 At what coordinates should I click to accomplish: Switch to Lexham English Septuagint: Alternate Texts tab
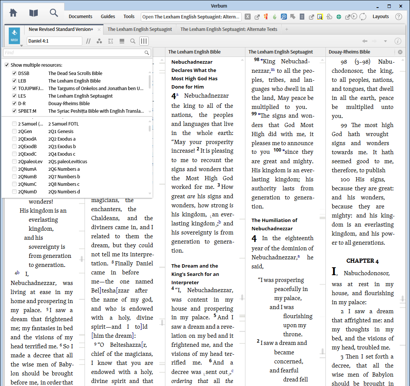(x=229, y=29)
